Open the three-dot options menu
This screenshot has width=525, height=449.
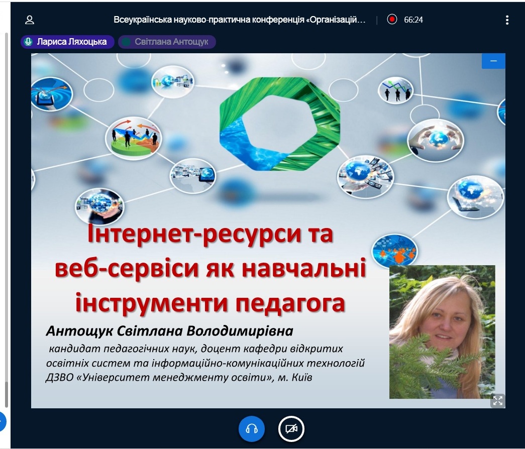(507, 20)
